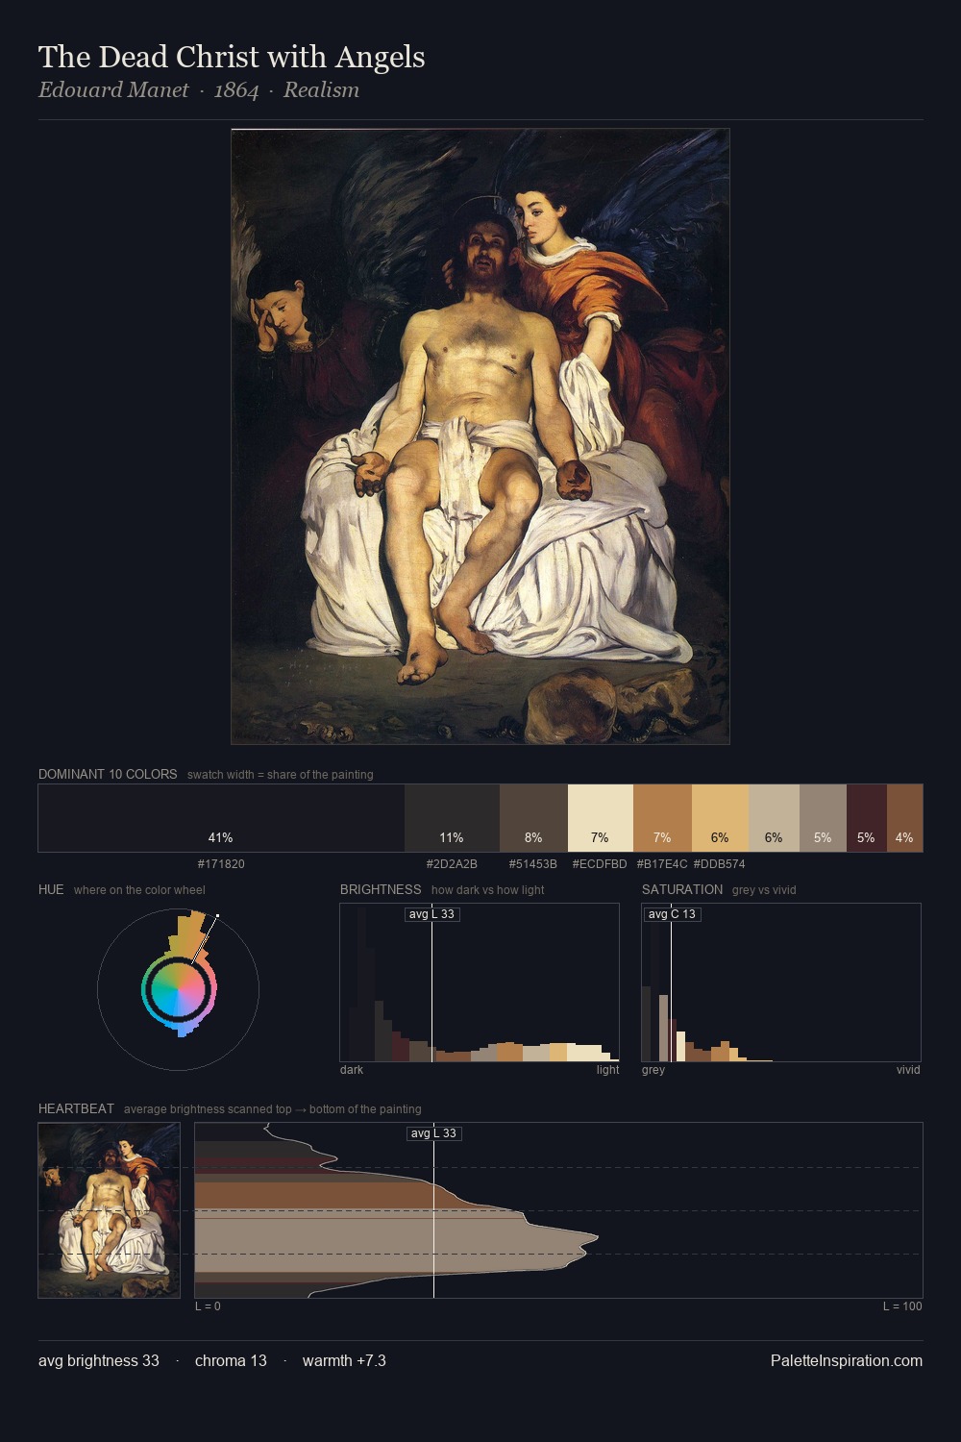Click the 'avg L 33' label in Heartbeat chart
Image resolution: width=961 pixels, height=1442 pixels.
click(x=434, y=1133)
